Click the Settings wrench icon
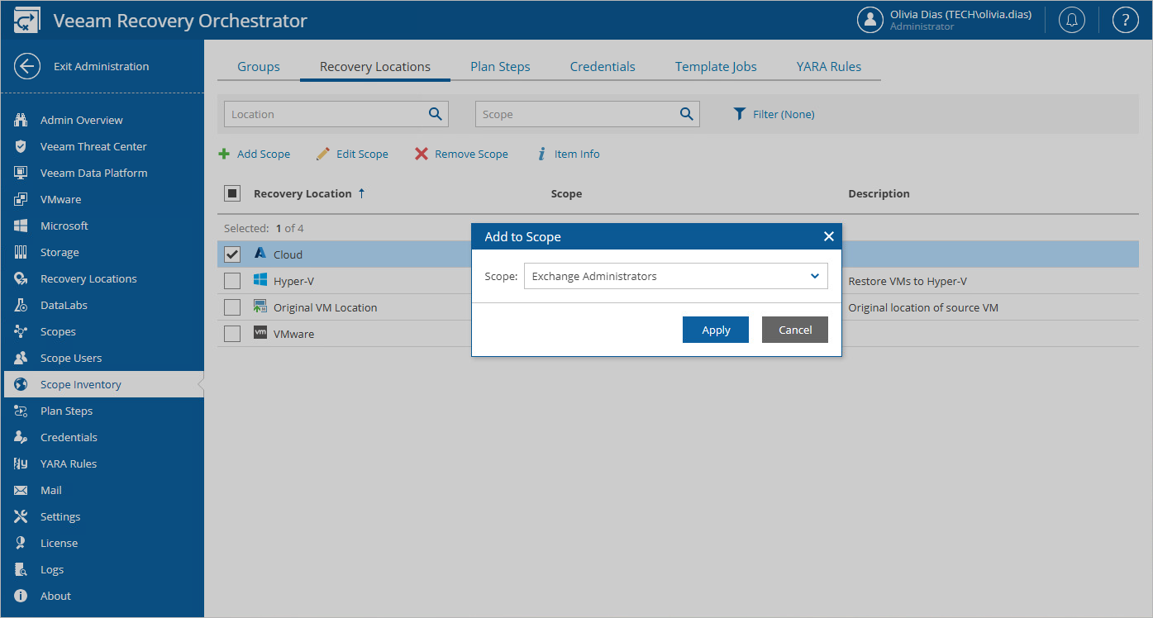This screenshot has height=618, width=1153. click(x=21, y=516)
